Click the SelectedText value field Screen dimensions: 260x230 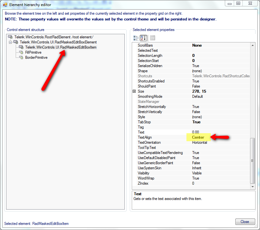coord(221,50)
